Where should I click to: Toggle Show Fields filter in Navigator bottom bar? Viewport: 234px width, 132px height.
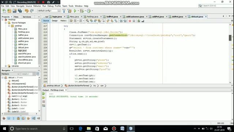pyautogui.click(x=9, y=118)
